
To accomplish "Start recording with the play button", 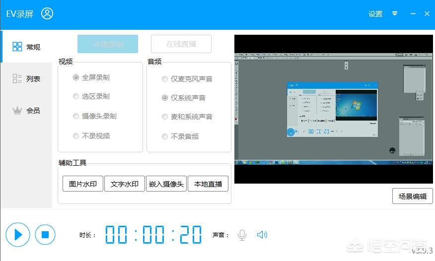I will 18,234.
